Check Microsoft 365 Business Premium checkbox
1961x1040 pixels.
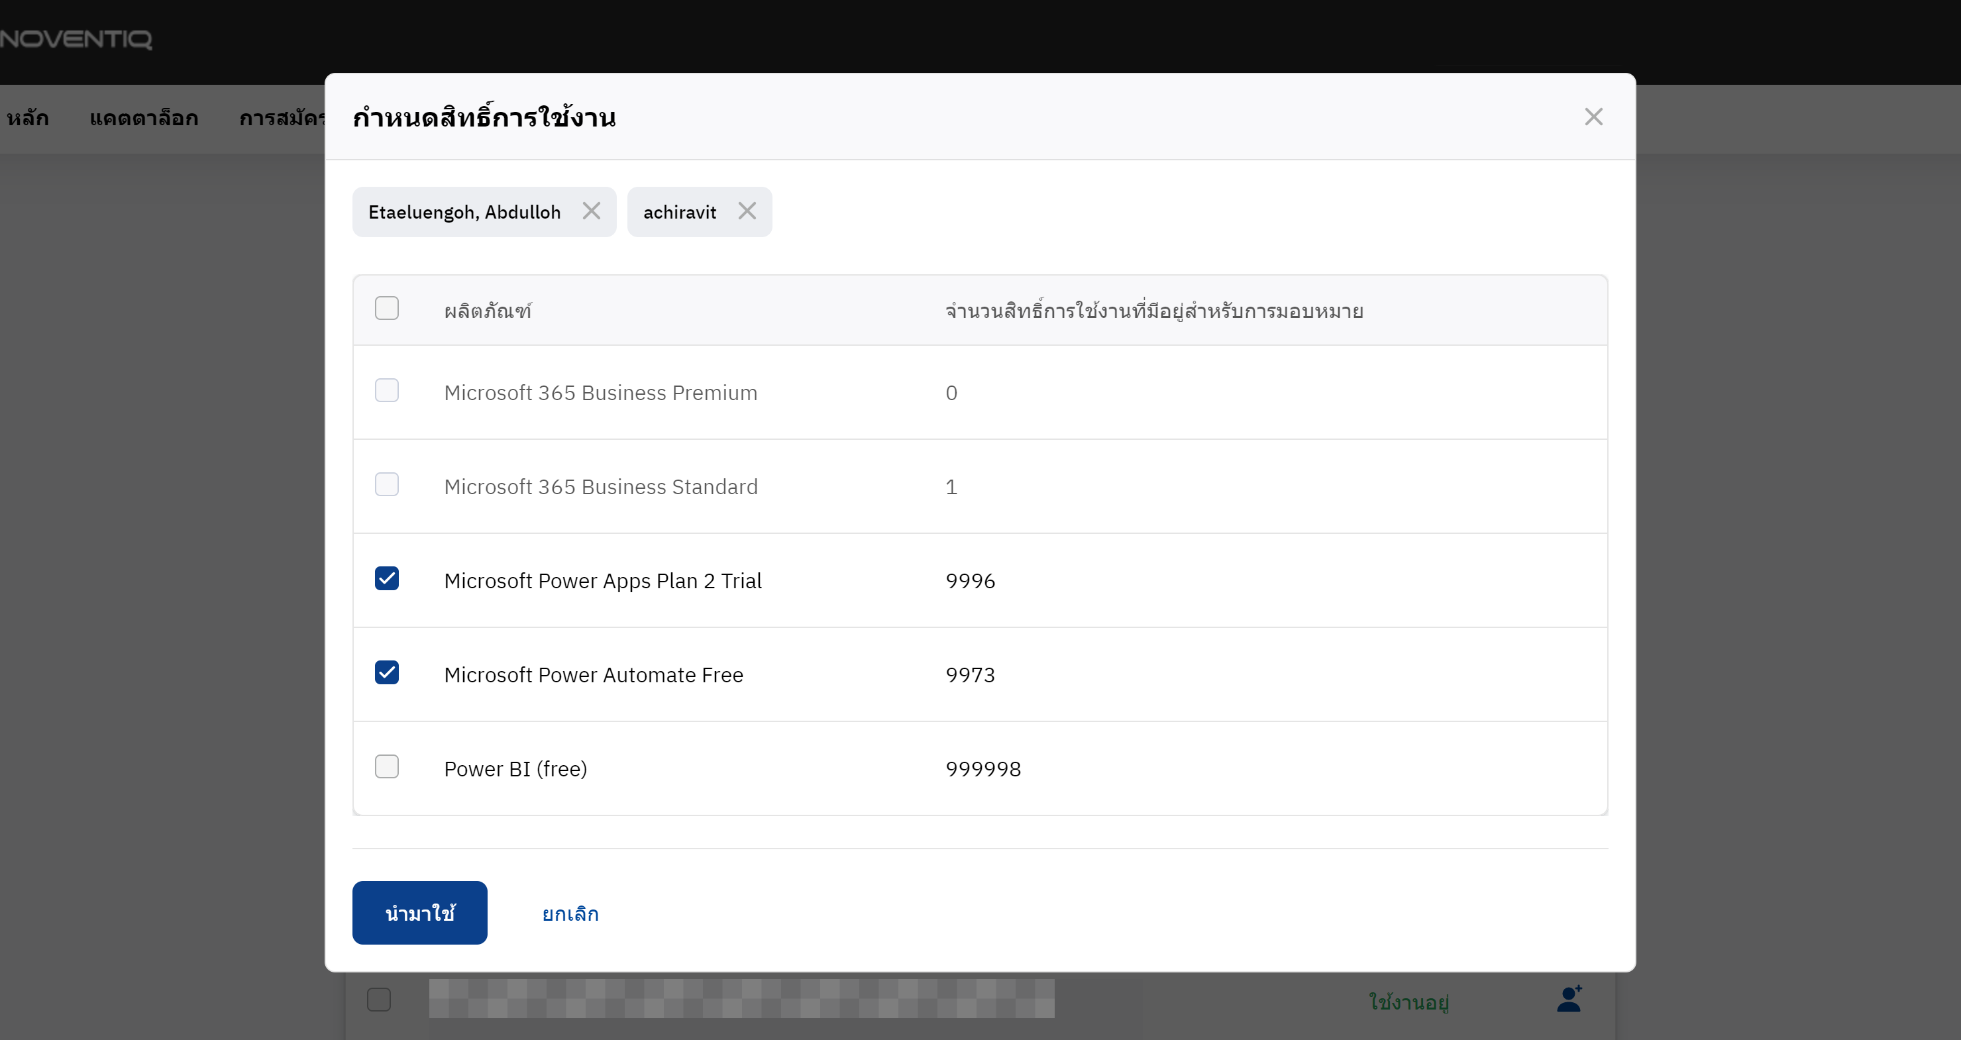click(387, 391)
